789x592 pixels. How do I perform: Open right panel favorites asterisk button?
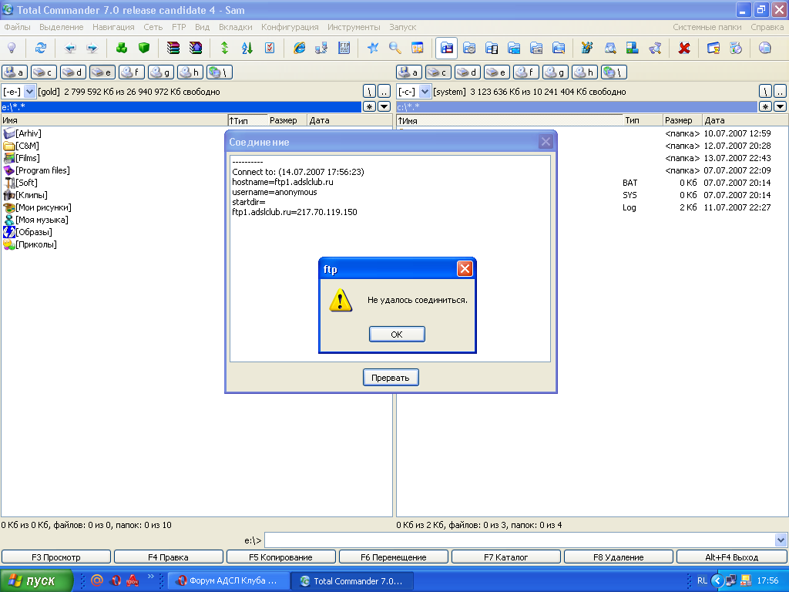tap(765, 106)
